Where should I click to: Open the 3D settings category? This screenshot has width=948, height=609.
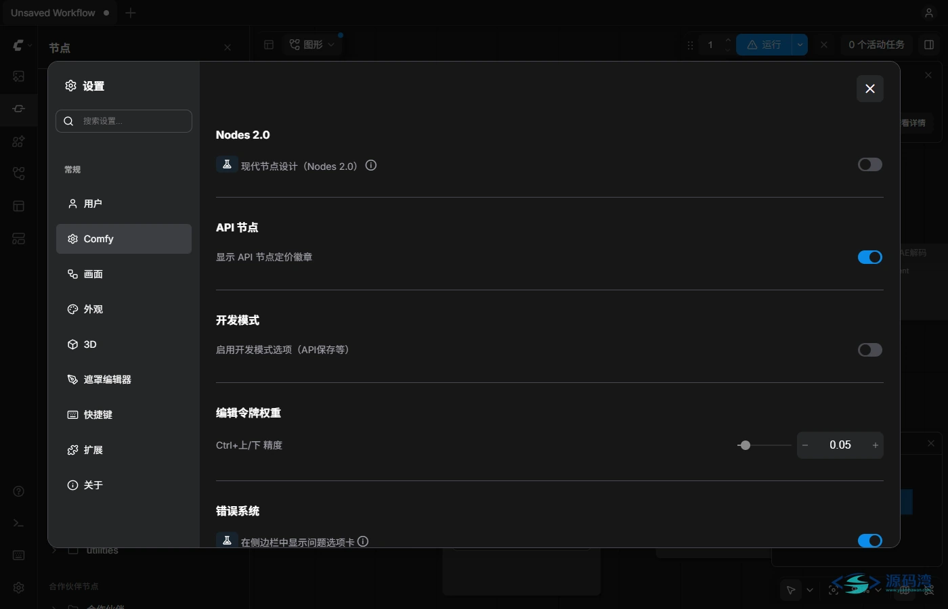124,344
